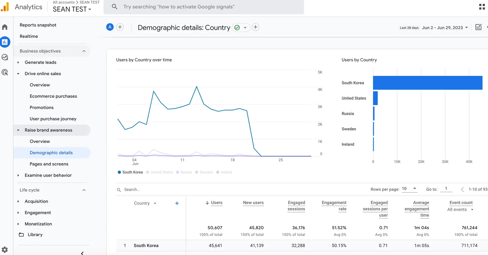Image resolution: width=488 pixels, height=255 pixels.
Task: Open Reports snapshot
Action: click(x=38, y=25)
